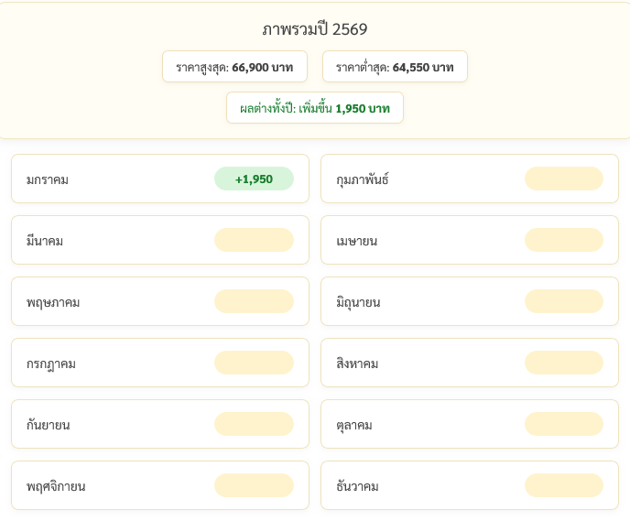Viewport: 630px width, 521px height.
Task: Click the ผลต่างทั้งปี เพิ่มขึ้น 1,950 บาท pill
Action: (x=314, y=108)
